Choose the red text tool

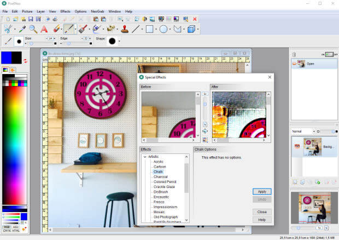click(x=44, y=29)
